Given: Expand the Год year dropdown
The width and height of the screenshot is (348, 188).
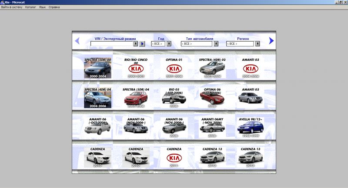Looking at the screenshot, I should (x=169, y=43).
